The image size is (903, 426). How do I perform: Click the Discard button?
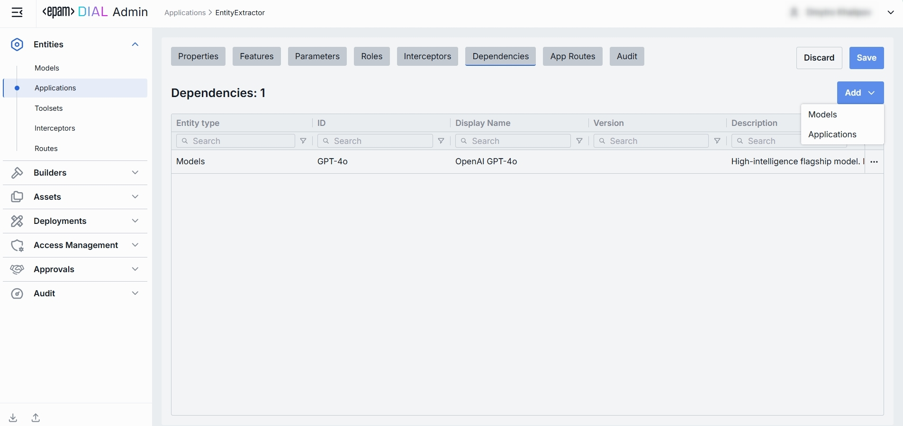point(819,58)
